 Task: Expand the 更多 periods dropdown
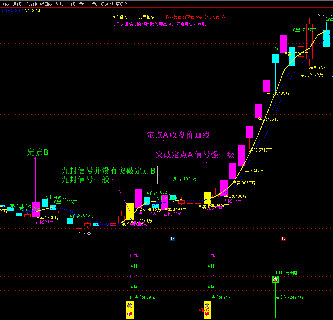tap(121, 4)
